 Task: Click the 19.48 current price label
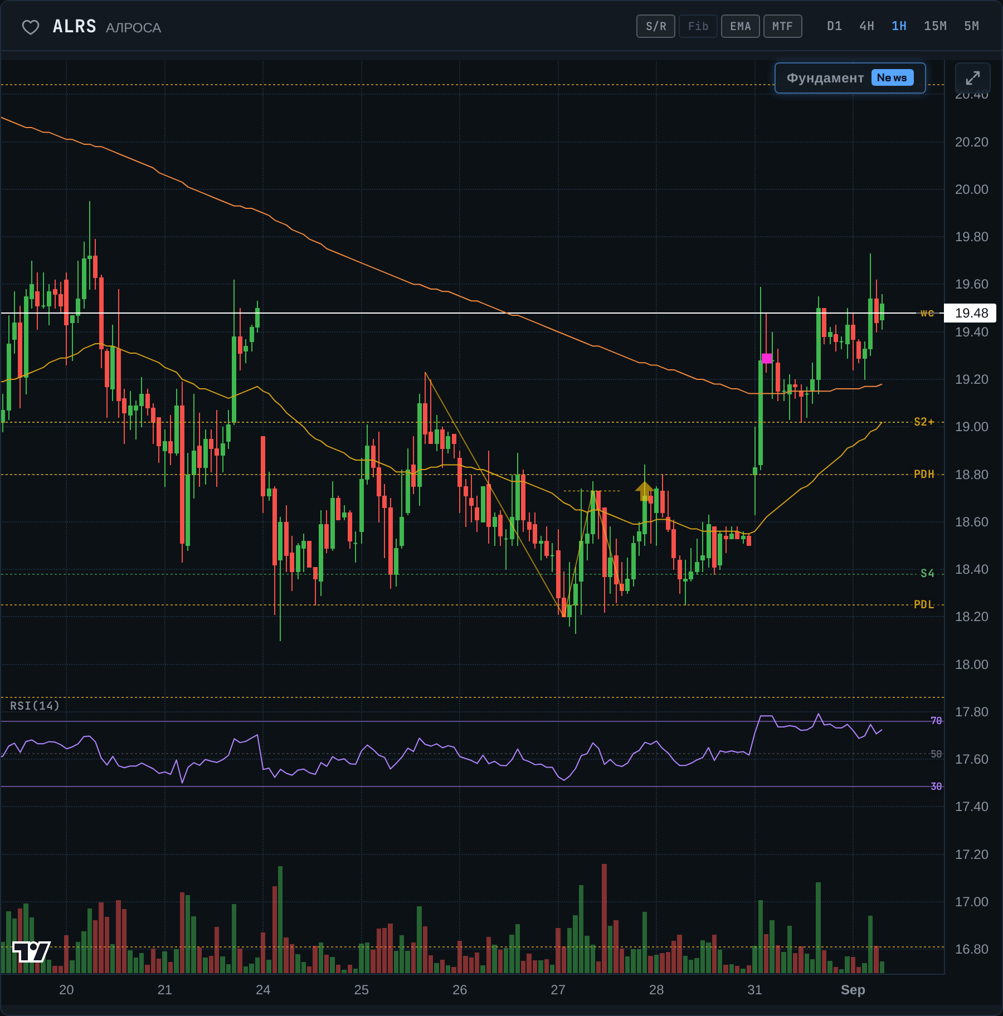pos(971,313)
